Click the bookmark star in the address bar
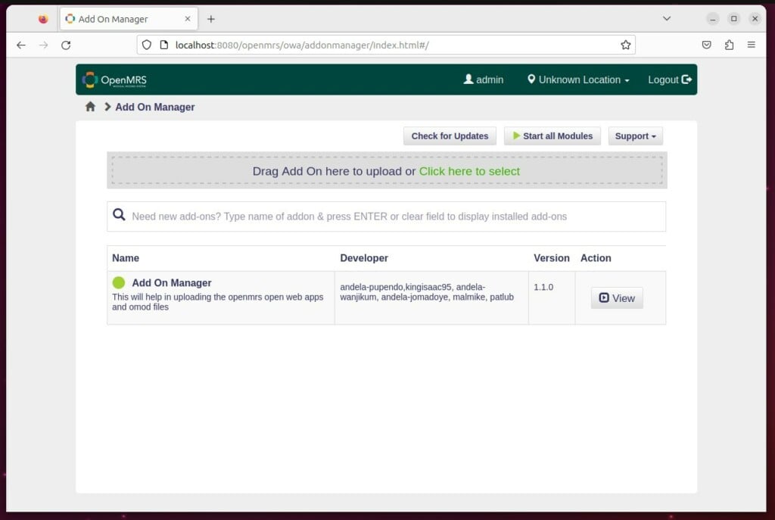This screenshot has width=775, height=520. 626,45
